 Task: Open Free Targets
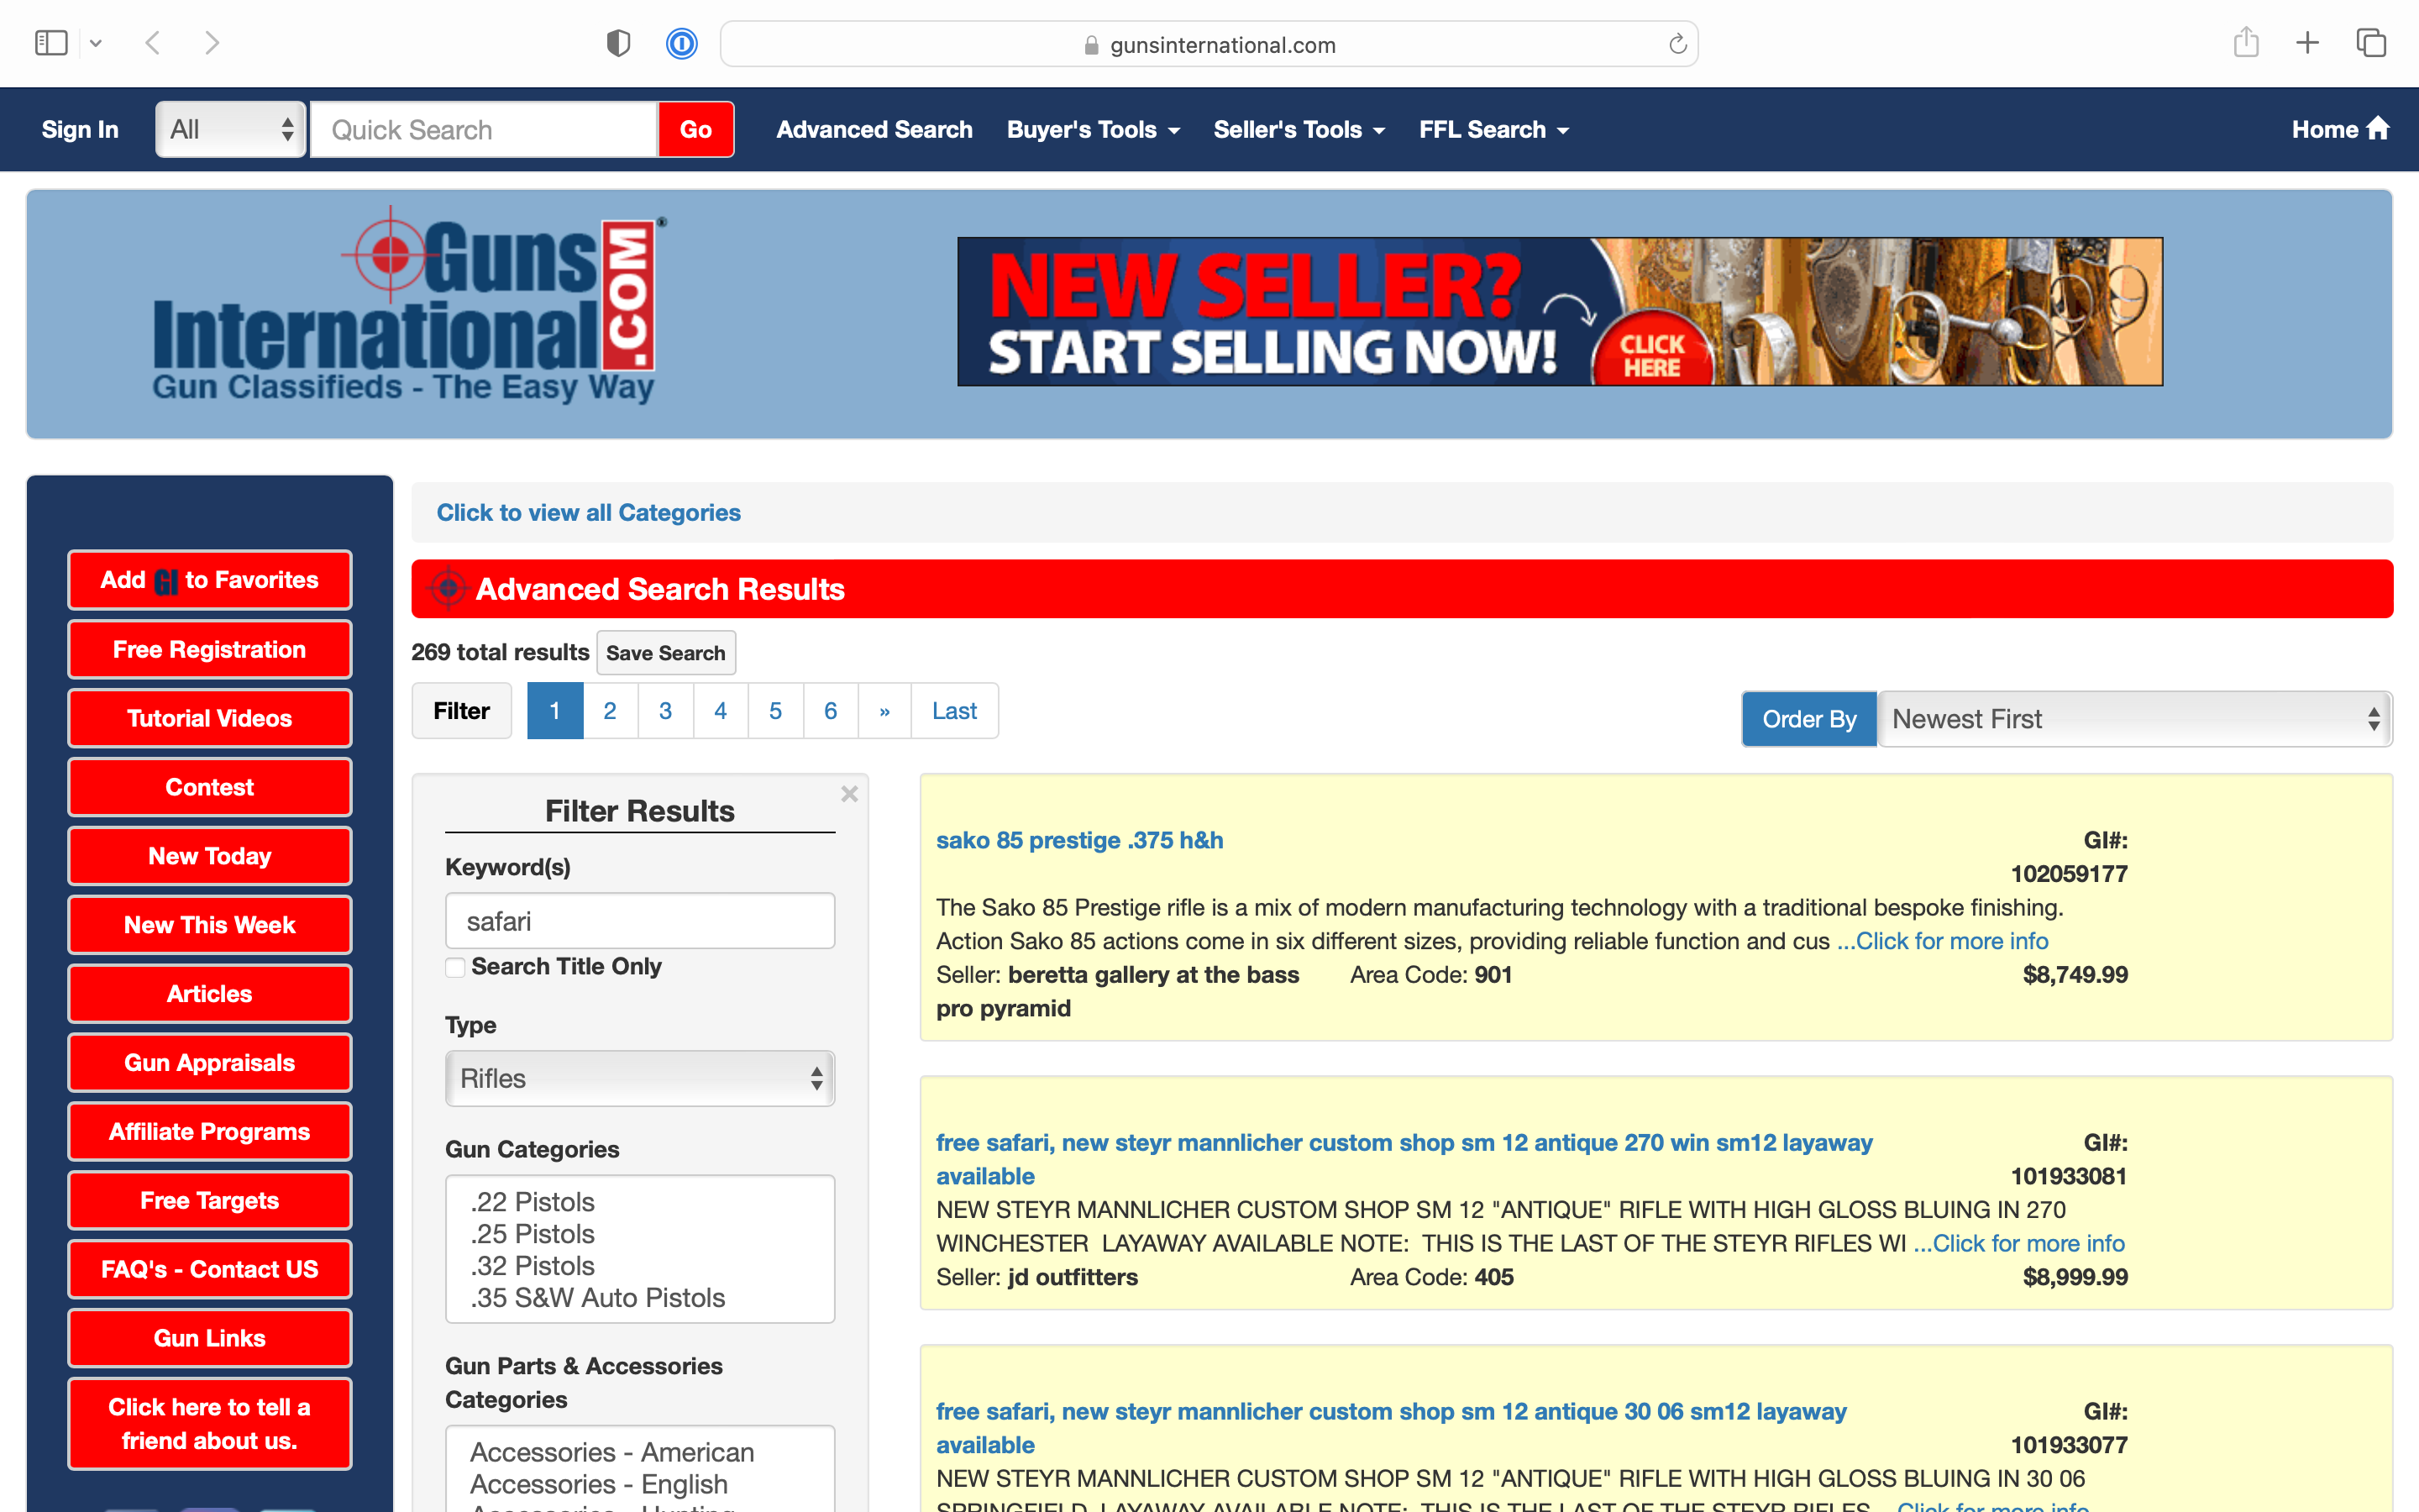click(x=210, y=1201)
